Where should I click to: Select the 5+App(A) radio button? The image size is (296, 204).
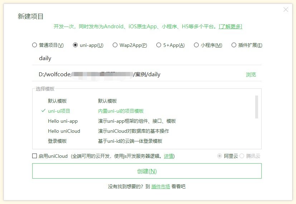pyautogui.click(x=159, y=45)
